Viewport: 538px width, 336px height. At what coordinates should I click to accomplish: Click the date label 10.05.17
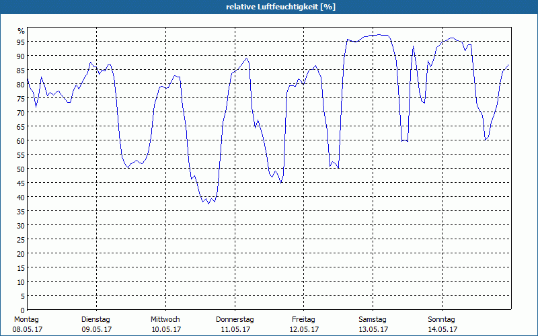pos(166,329)
